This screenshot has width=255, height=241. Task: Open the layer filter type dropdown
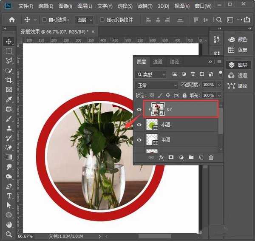[x=152, y=74]
